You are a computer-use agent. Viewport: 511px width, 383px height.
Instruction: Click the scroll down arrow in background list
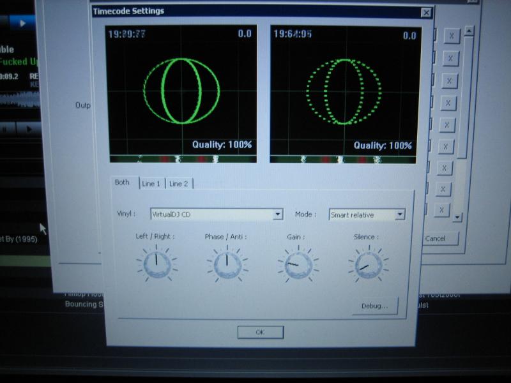[x=457, y=216]
